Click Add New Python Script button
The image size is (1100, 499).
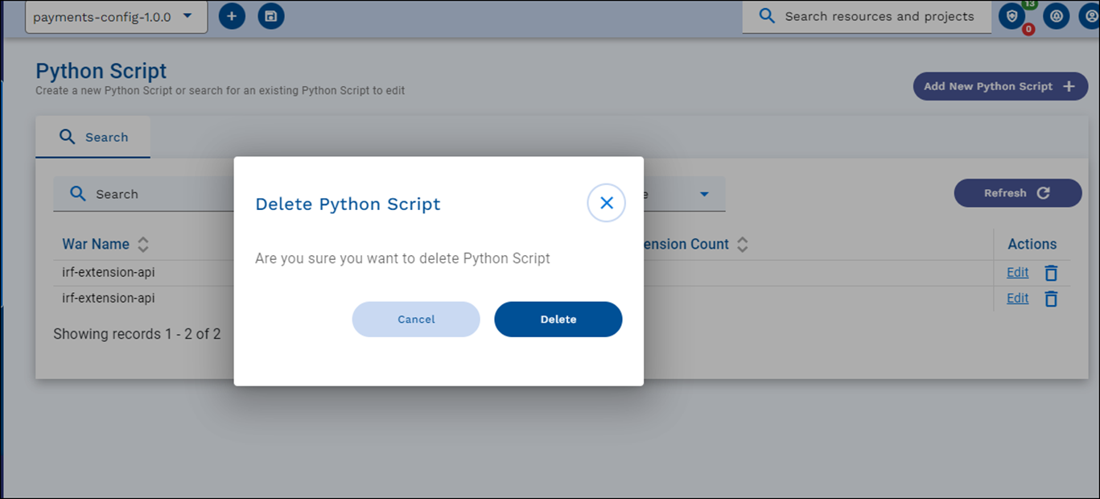point(999,86)
